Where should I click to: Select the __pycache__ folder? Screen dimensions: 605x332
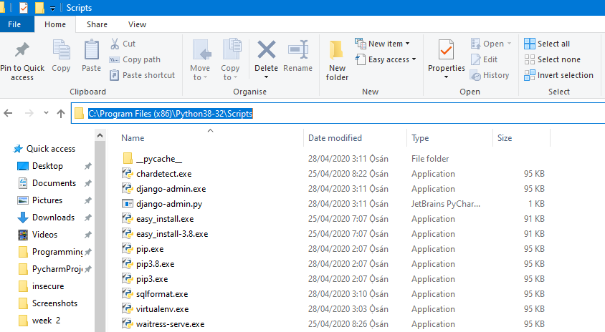click(x=153, y=159)
